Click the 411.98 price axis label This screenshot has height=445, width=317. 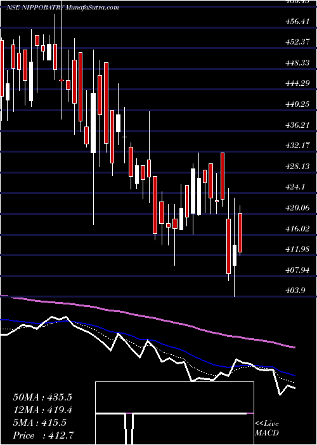point(297,249)
